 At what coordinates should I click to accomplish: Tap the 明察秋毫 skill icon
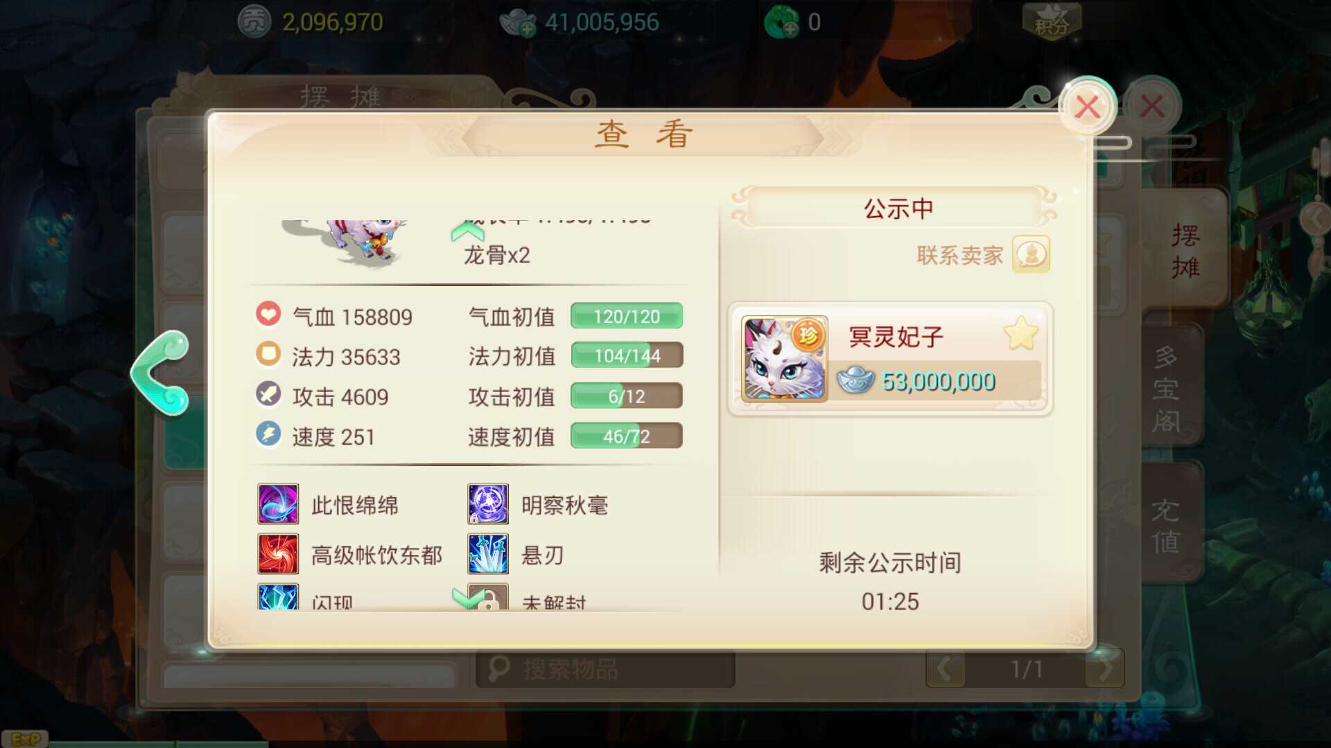(x=488, y=504)
